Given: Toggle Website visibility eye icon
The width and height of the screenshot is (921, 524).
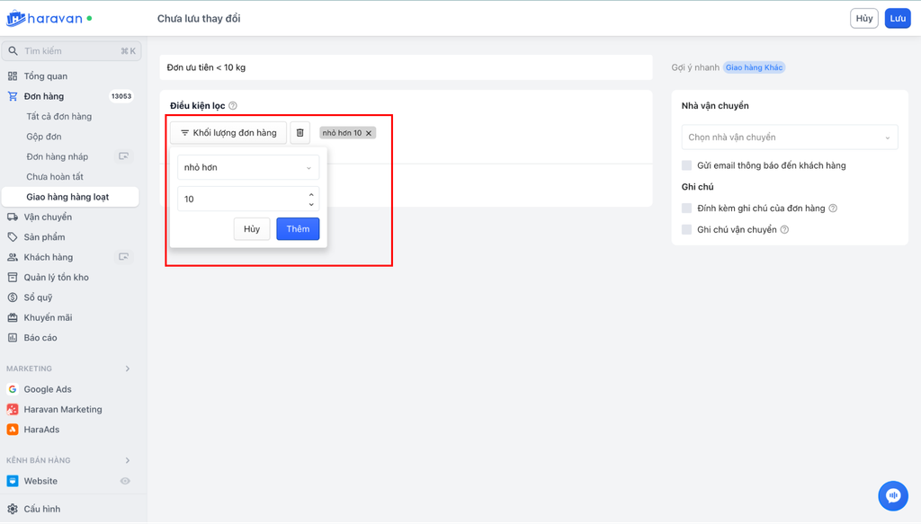Looking at the screenshot, I should click(125, 481).
